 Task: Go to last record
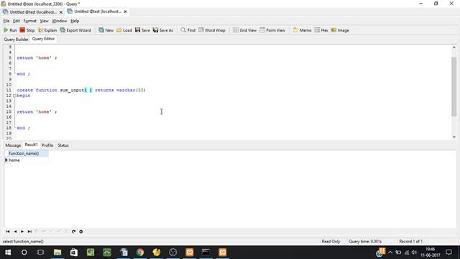click(x=29, y=232)
